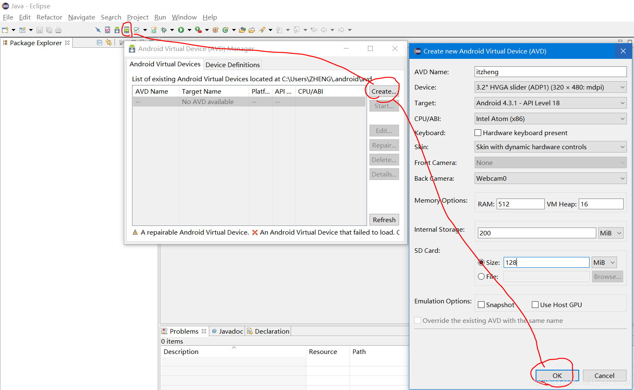Click OK in Create new AVD dialog
This screenshot has height=390, width=634.
(x=557, y=375)
